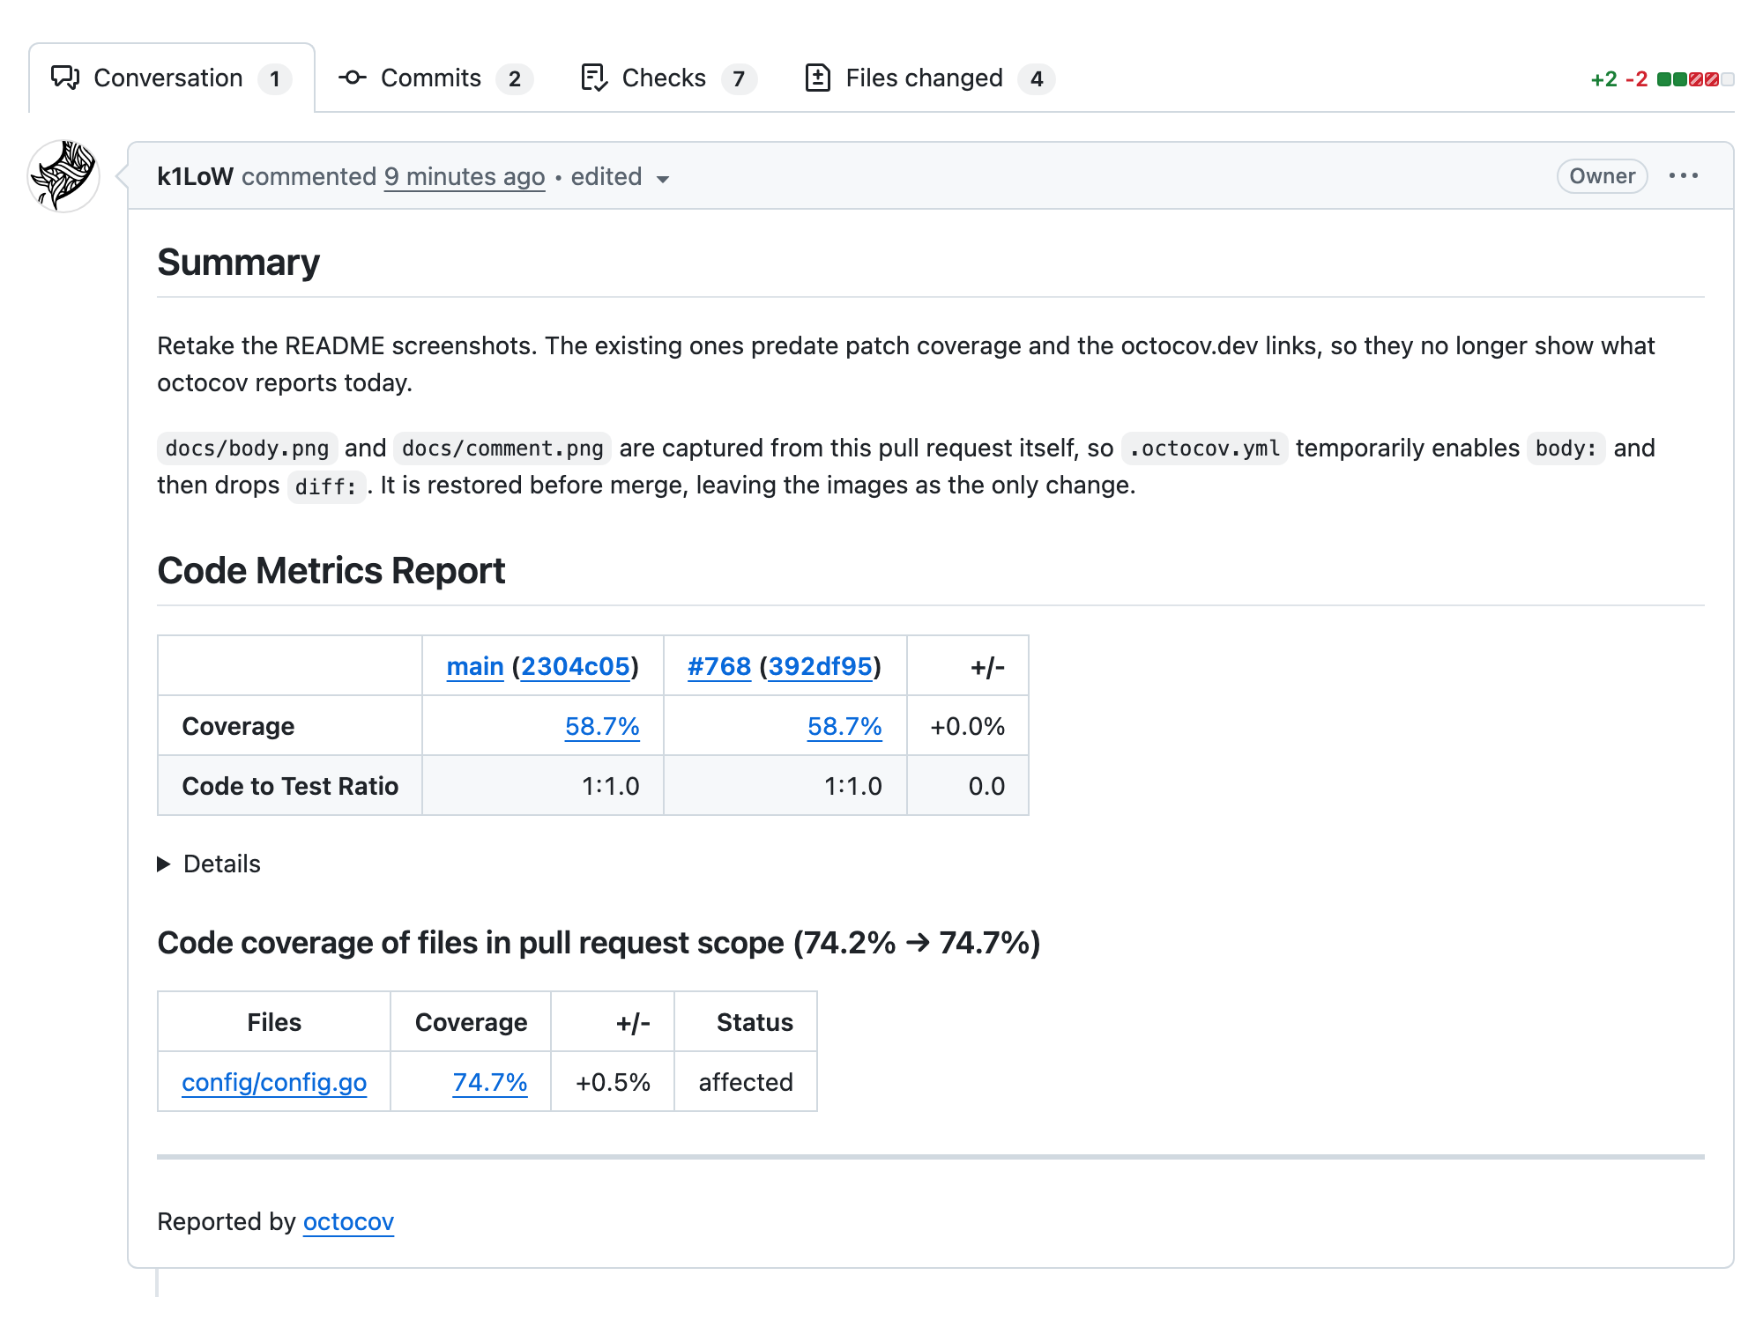The image size is (1763, 1327).
Task: Click the main column 58.7% coverage link
Action: tap(602, 726)
